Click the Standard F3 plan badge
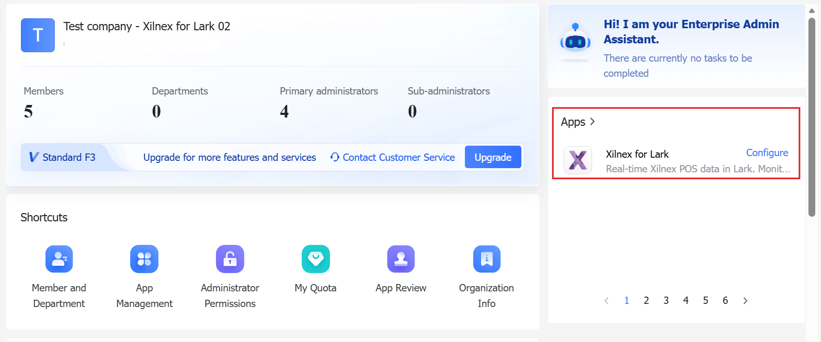This screenshot has height=342, width=821. coord(62,157)
